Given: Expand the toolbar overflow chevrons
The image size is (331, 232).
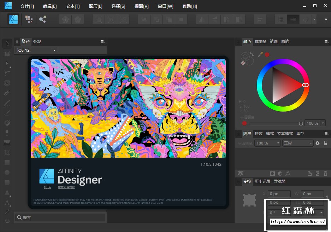Looking at the screenshot, I should tap(326, 19).
